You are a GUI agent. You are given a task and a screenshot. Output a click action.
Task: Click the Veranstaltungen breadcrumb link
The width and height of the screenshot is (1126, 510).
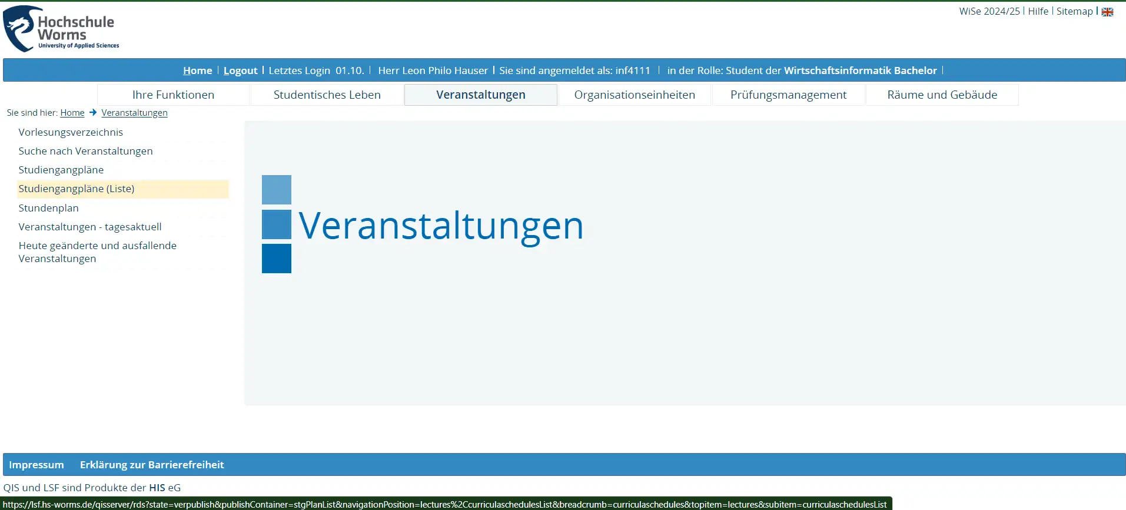[134, 113]
